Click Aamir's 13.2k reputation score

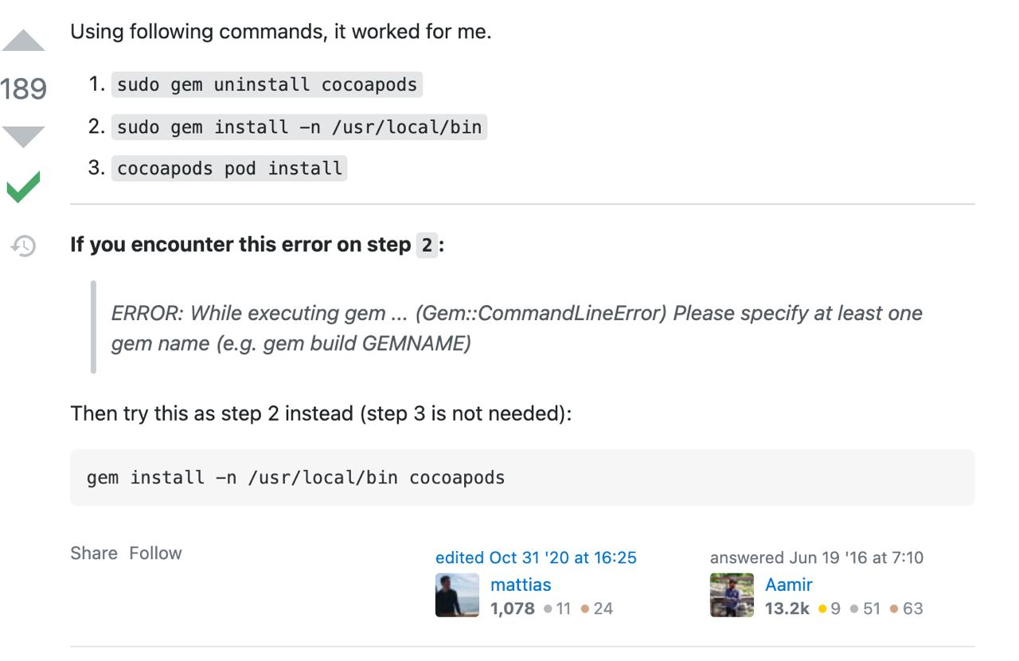pos(787,608)
